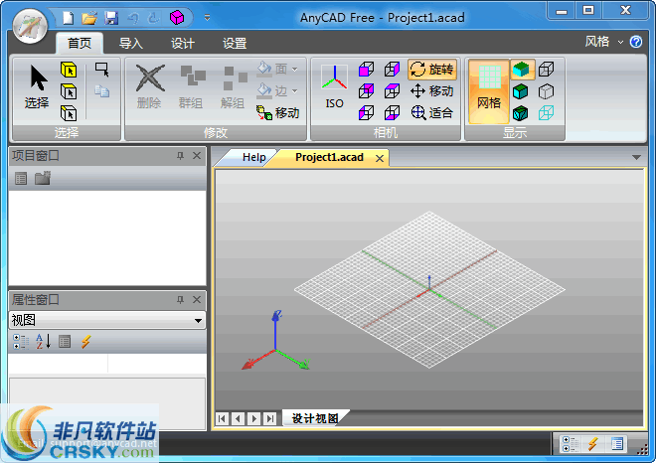The height and width of the screenshot is (463, 656).
Task: Switch to the Help document tab
Action: [x=252, y=157]
